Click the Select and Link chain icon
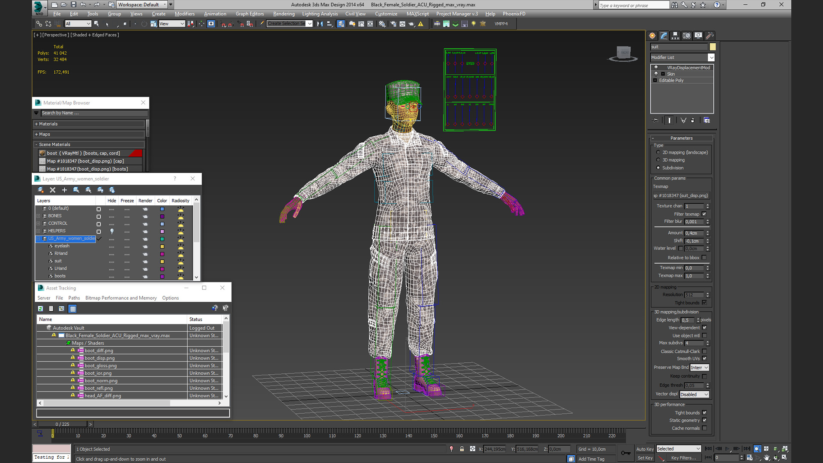This screenshot has width=823, height=463. coord(39,24)
